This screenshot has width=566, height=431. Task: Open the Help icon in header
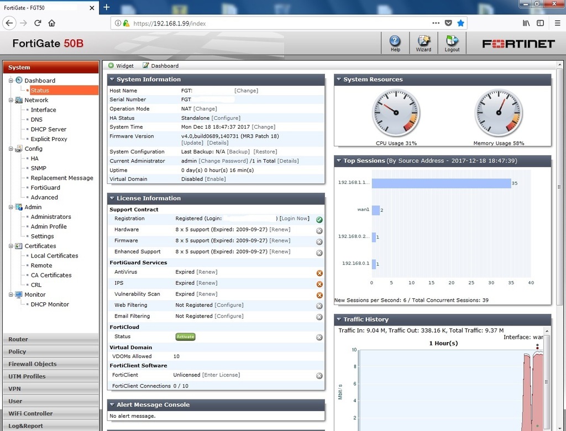(x=395, y=43)
